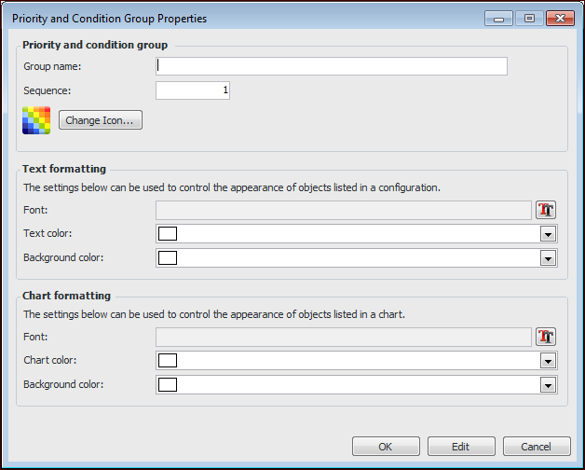Click into the Sequence number field
The image size is (585, 470).
tap(192, 90)
